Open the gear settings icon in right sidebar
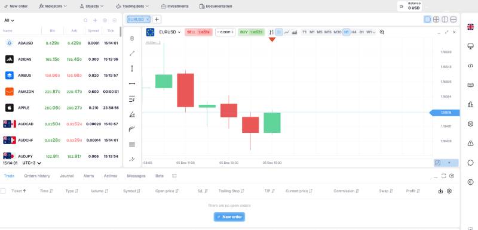 (x=470, y=124)
